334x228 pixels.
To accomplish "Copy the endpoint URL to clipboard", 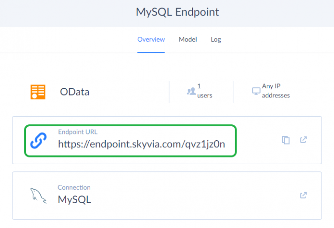I will click(286, 140).
